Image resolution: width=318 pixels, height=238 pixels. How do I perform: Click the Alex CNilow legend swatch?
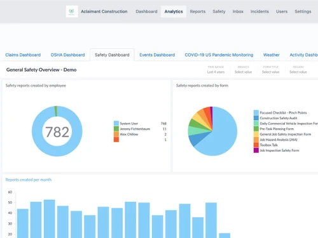tap(116, 134)
